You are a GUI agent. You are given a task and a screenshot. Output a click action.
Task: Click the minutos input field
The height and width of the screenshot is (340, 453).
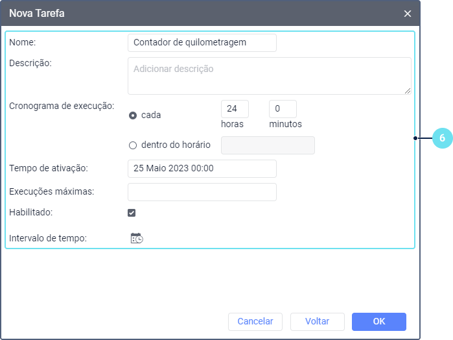pos(283,109)
